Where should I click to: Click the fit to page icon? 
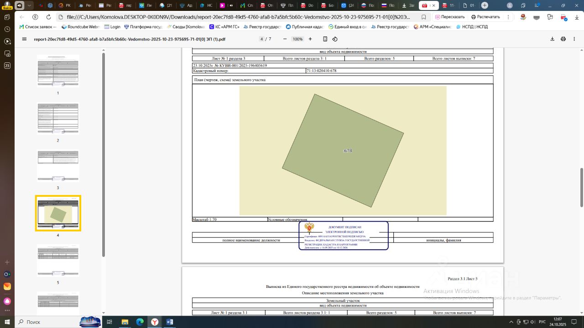coord(325,39)
